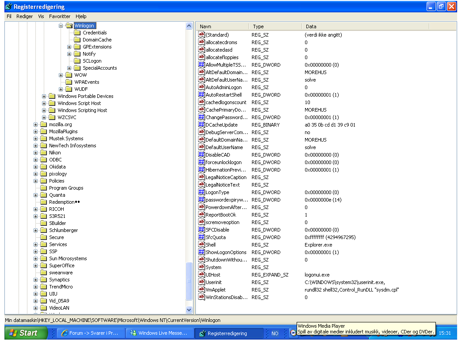This screenshot has height=344, width=458.
Task: Expand the Sun Microsystems key
Action: pyautogui.click(x=35, y=258)
